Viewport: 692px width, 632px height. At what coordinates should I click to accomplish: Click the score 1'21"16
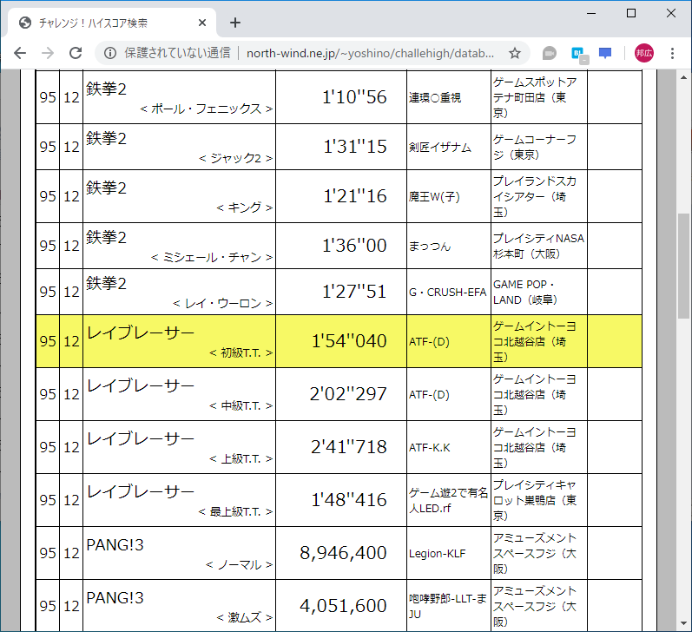tap(355, 196)
